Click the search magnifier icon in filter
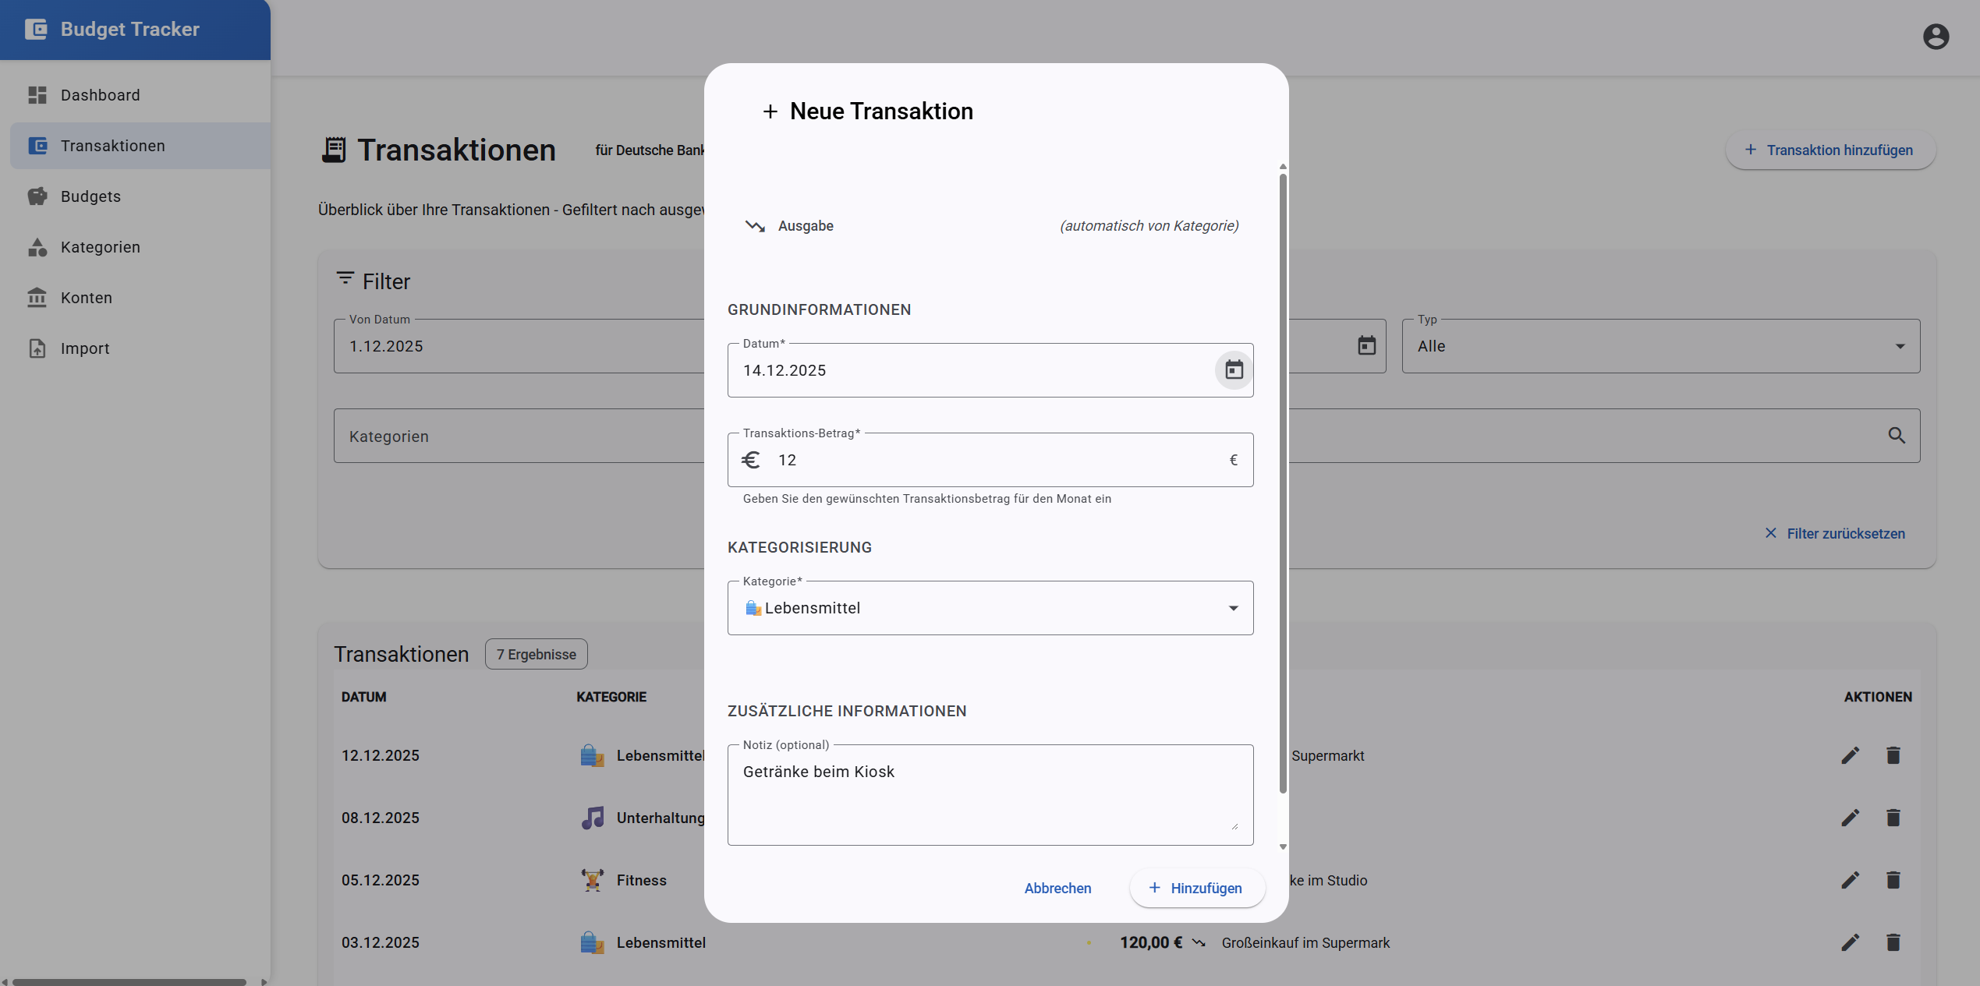Screen dimensions: 1980x986 1897,436
